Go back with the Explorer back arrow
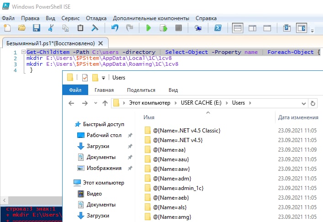This screenshot has width=323, height=222. pos(71,103)
